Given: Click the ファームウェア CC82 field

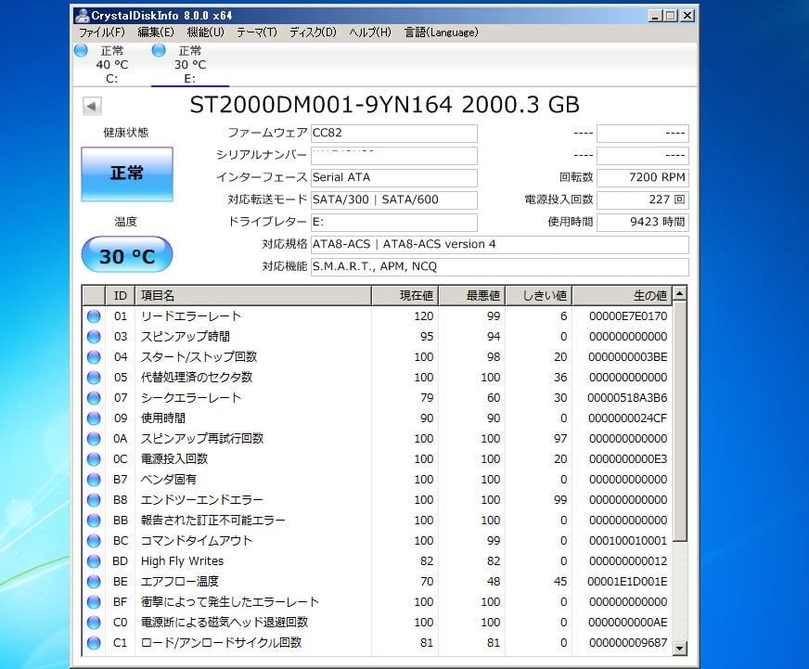Looking at the screenshot, I should (x=393, y=134).
